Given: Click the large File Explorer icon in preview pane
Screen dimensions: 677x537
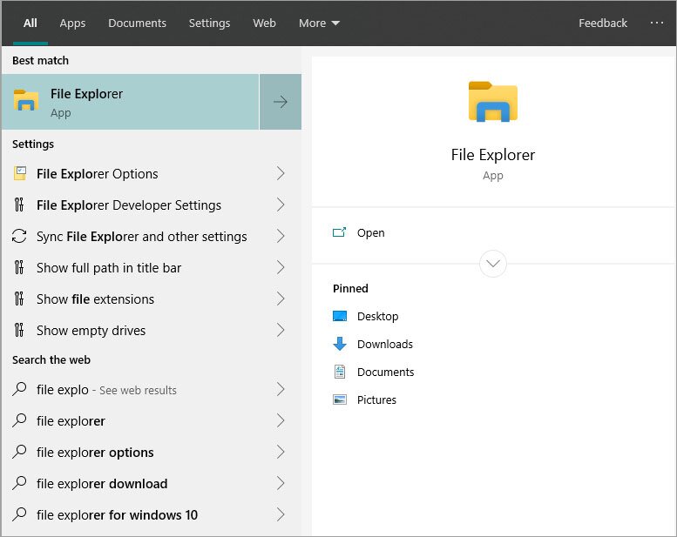Looking at the screenshot, I should coord(492,101).
